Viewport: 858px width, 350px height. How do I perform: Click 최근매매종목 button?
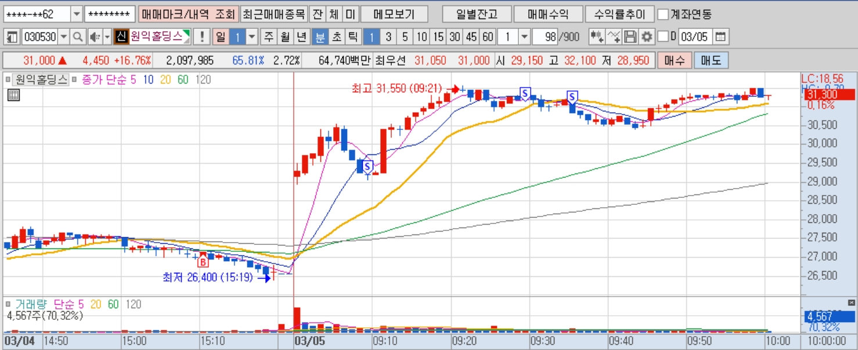click(274, 14)
